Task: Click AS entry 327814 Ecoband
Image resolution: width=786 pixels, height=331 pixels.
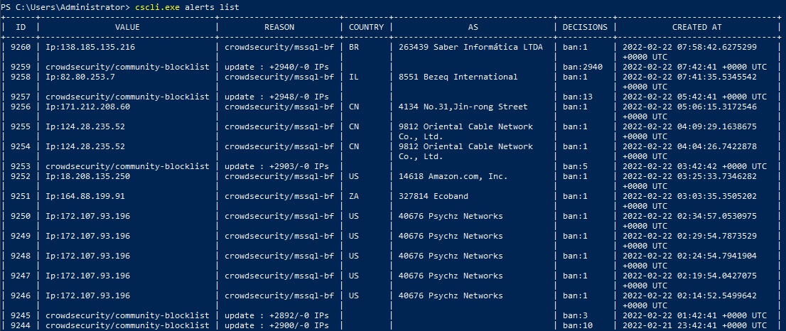Action: (434, 196)
